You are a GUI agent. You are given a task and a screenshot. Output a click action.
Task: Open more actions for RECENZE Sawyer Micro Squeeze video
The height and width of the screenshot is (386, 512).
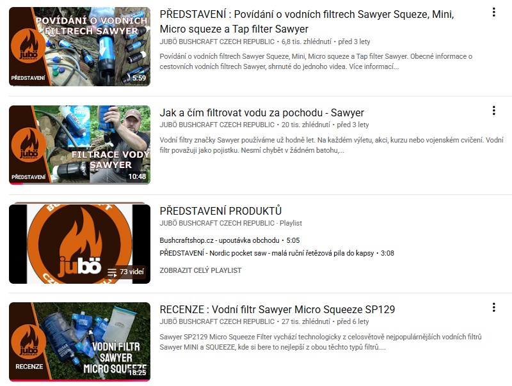click(493, 307)
